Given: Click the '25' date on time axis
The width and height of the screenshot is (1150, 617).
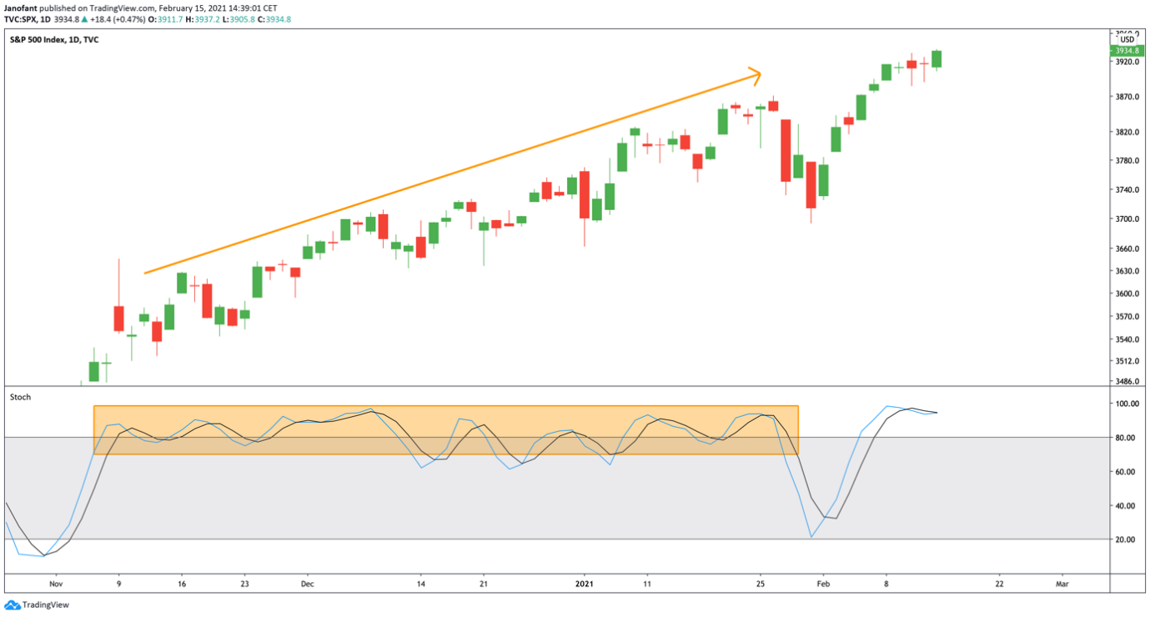Looking at the screenshot, I should (760, 584).
